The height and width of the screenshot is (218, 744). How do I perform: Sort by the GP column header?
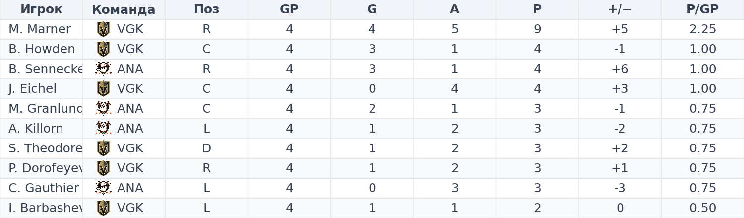click(289, 9)
